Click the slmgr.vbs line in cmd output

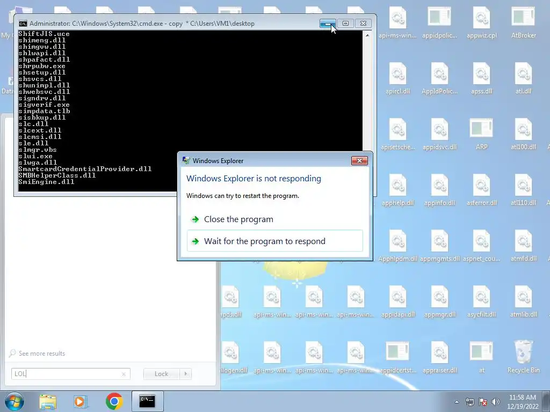[38, 150]
